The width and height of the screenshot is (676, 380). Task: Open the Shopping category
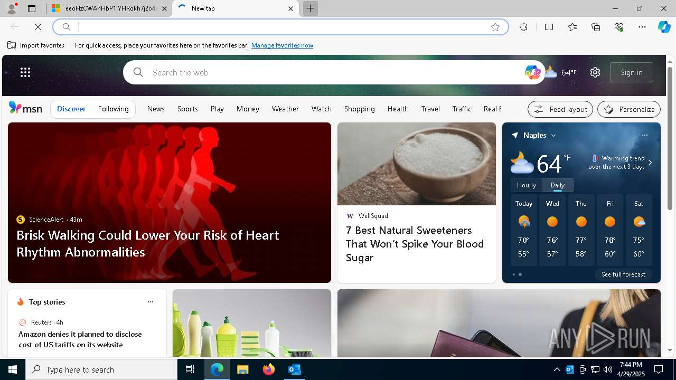[360, 109]
